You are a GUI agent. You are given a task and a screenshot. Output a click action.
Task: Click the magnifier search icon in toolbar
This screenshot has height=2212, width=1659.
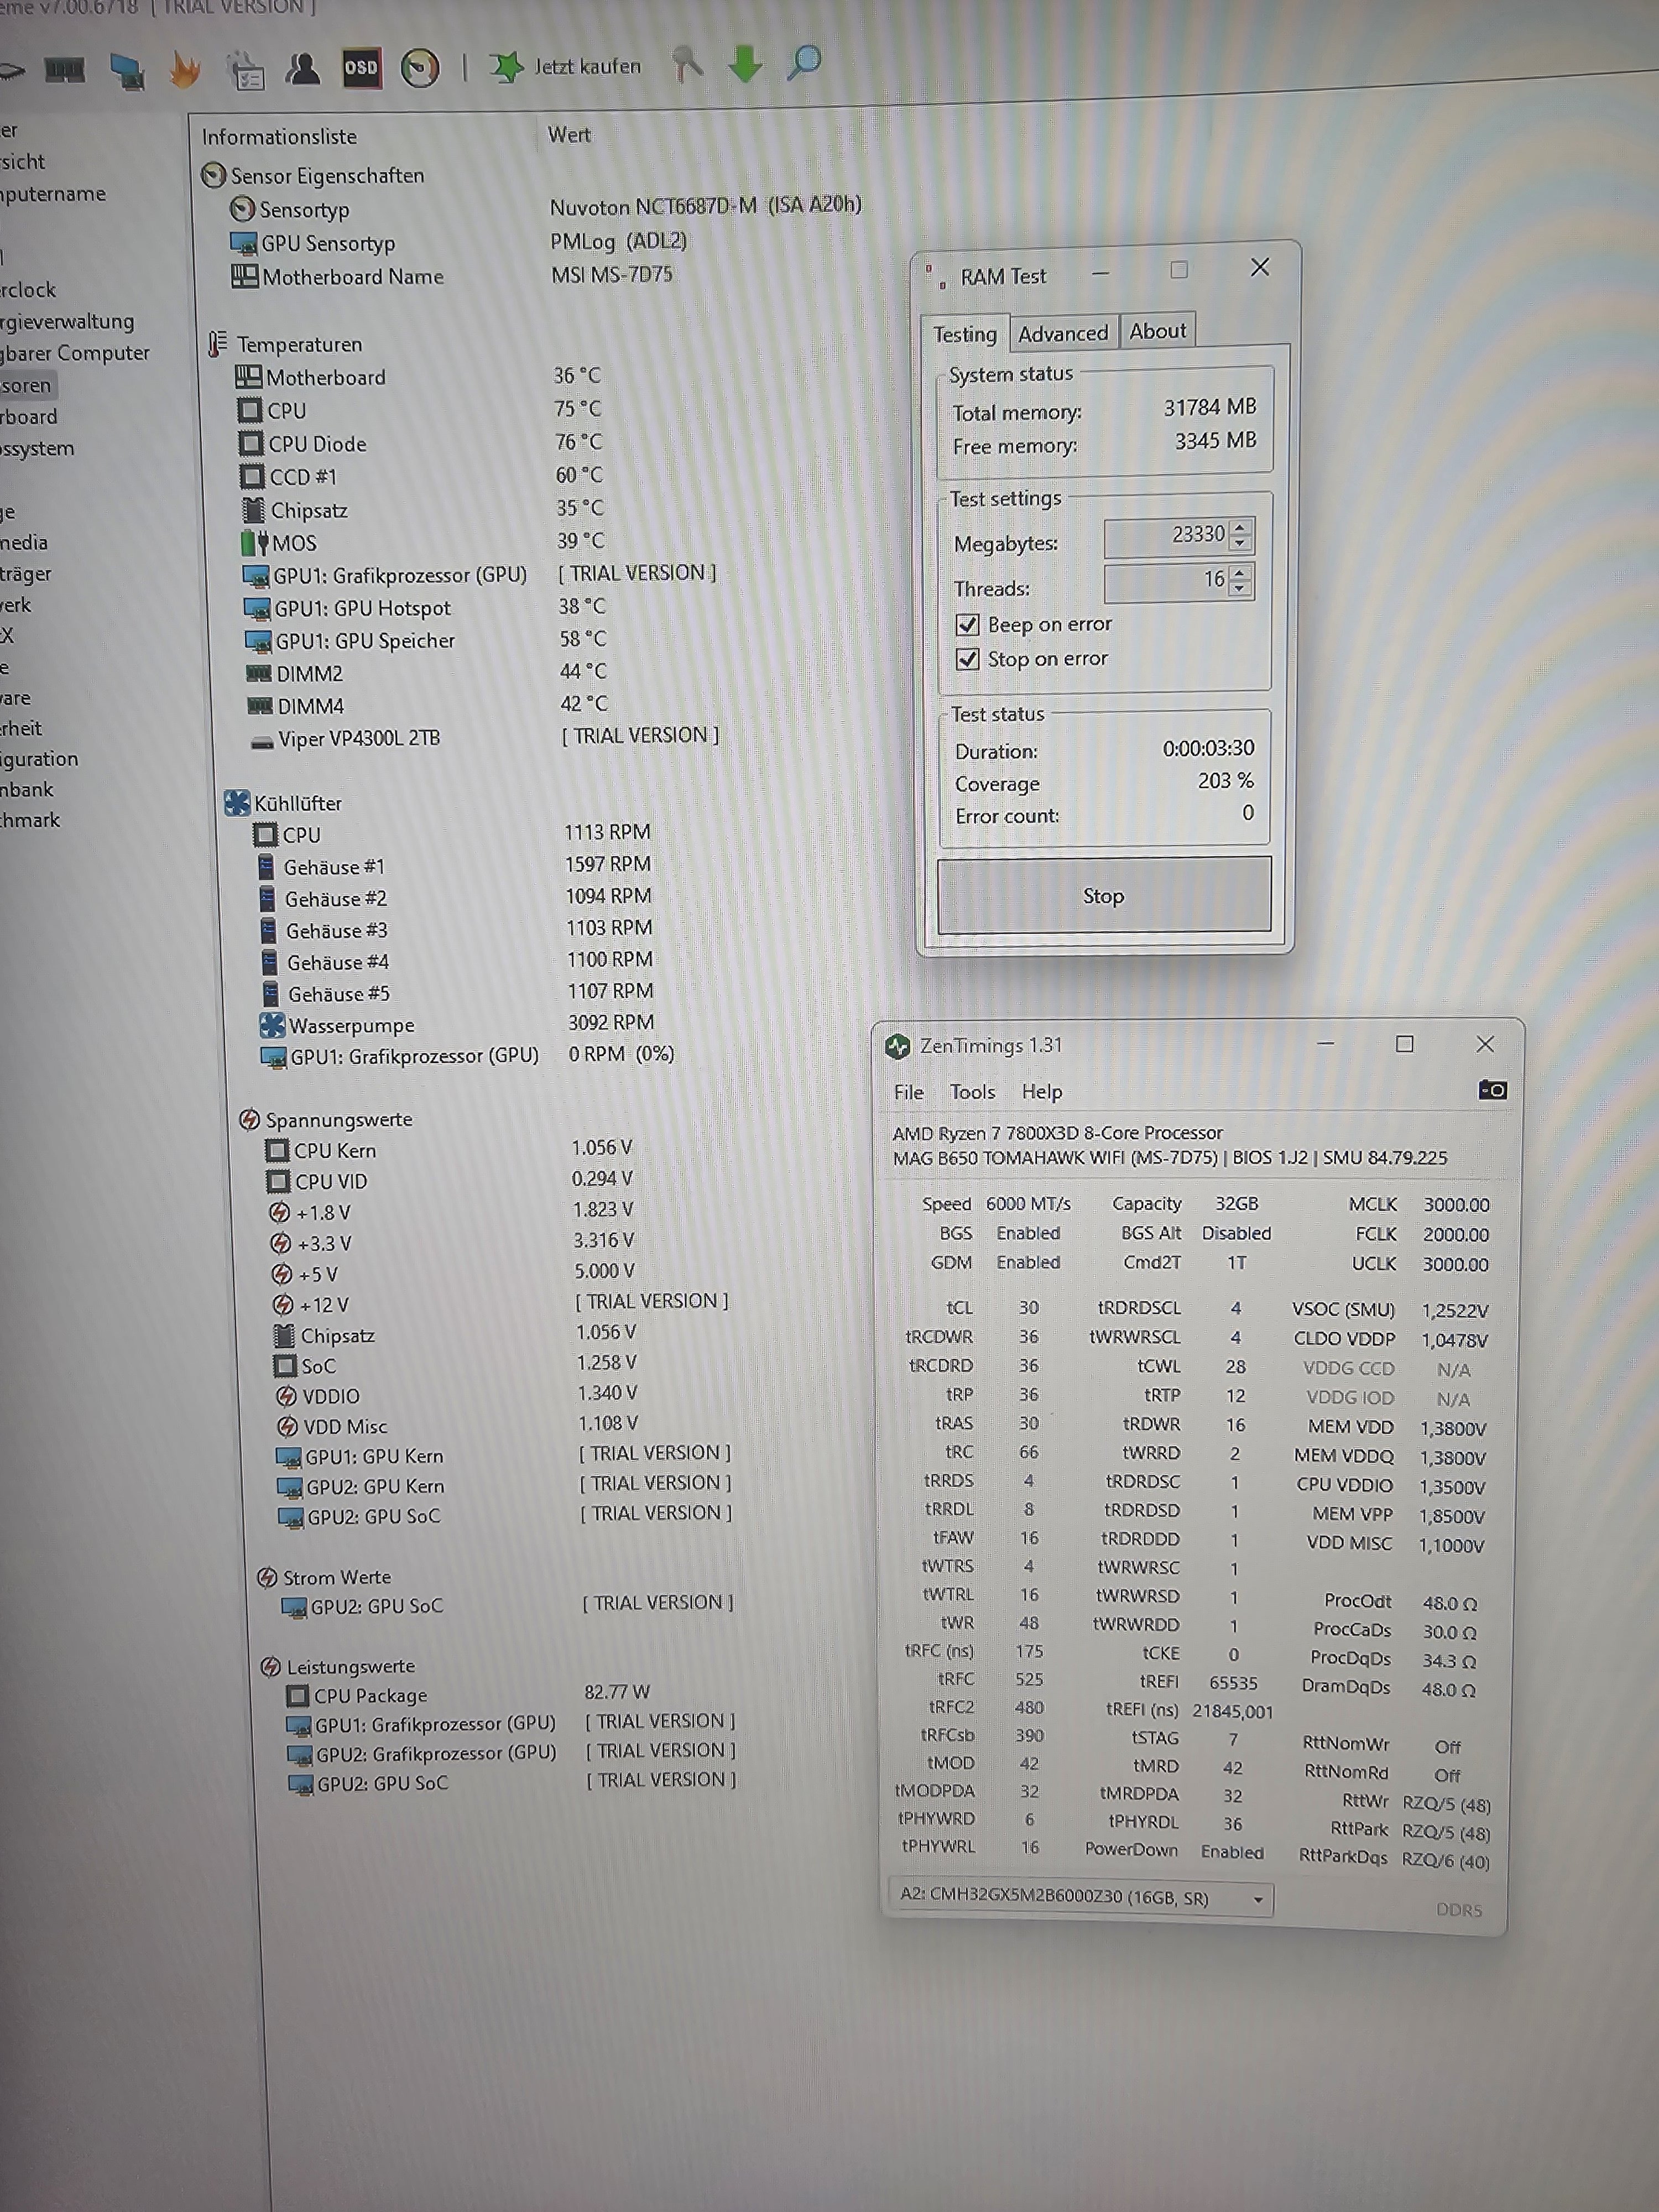pyautogui.click(x=804, y=63)
